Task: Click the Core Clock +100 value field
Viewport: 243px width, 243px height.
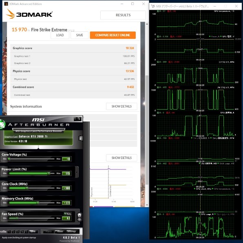Action: tap(66, 188)
